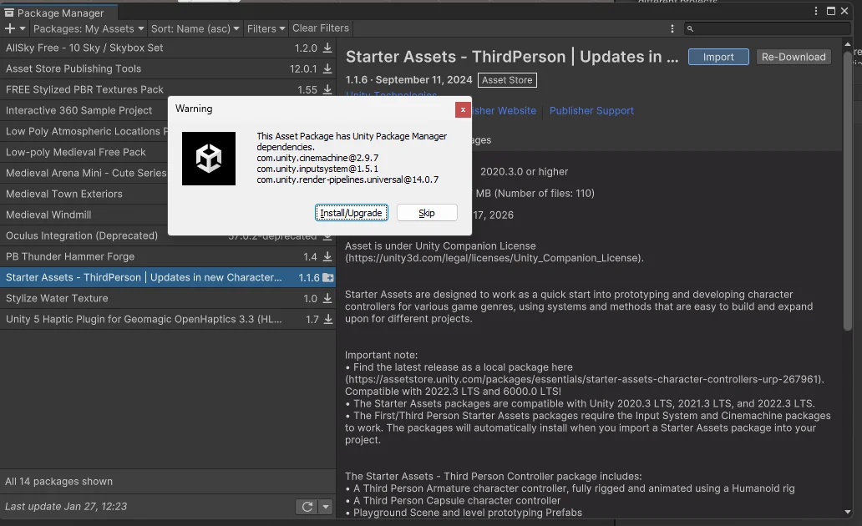Open the Sort: Name (asc) dropdown
This screenshot has width=862, height=526.
coord(195,28)
